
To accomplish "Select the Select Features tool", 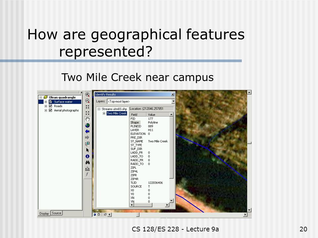I will 87,144.
